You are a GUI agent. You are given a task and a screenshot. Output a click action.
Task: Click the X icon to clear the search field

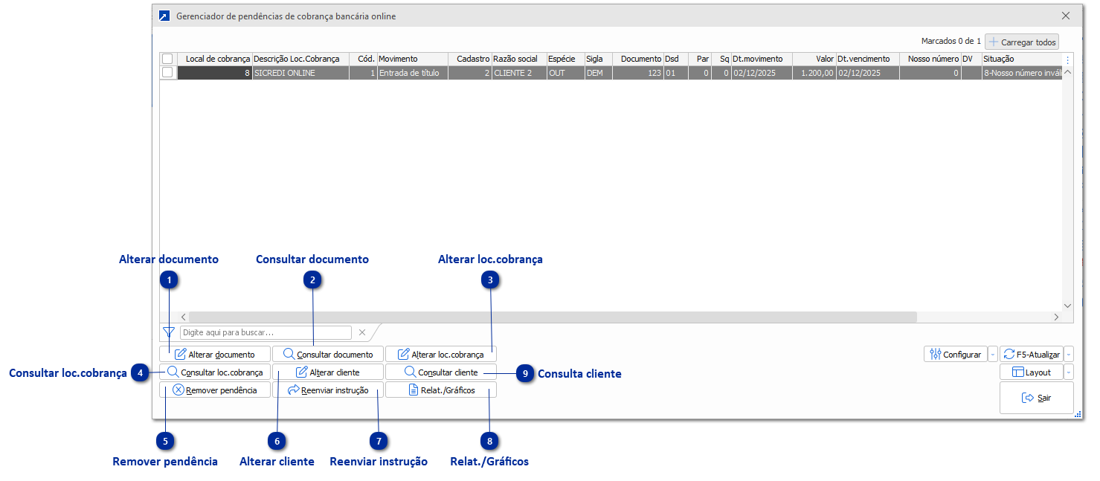coord(361,332)
